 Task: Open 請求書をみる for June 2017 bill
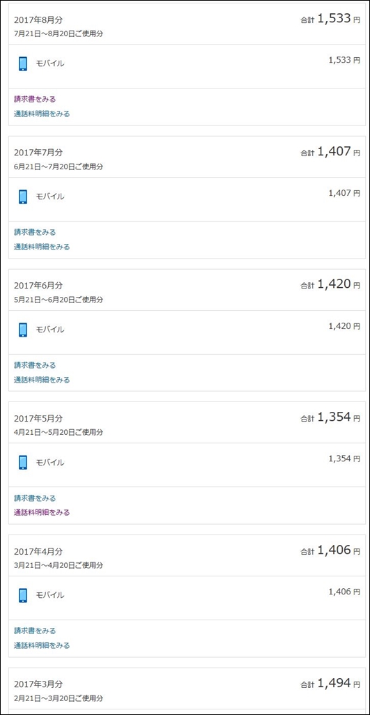point(35,364)
